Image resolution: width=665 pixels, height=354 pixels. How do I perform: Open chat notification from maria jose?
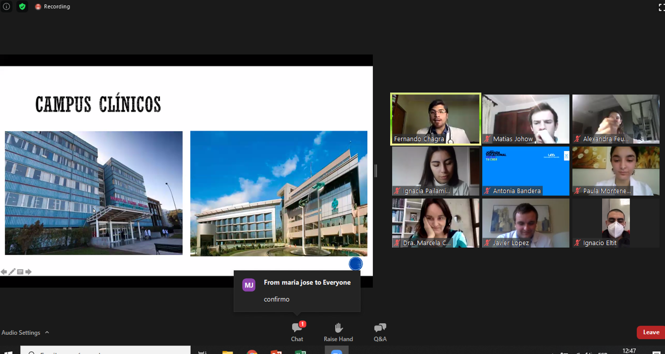pos(297,291)
